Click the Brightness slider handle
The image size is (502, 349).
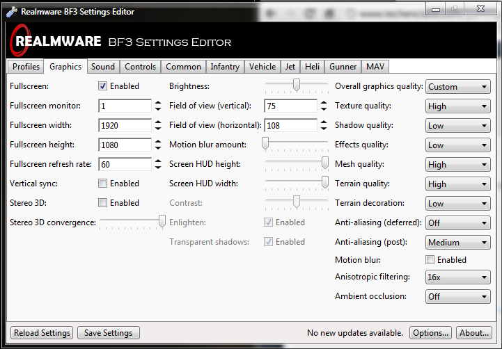pos(297,85)
